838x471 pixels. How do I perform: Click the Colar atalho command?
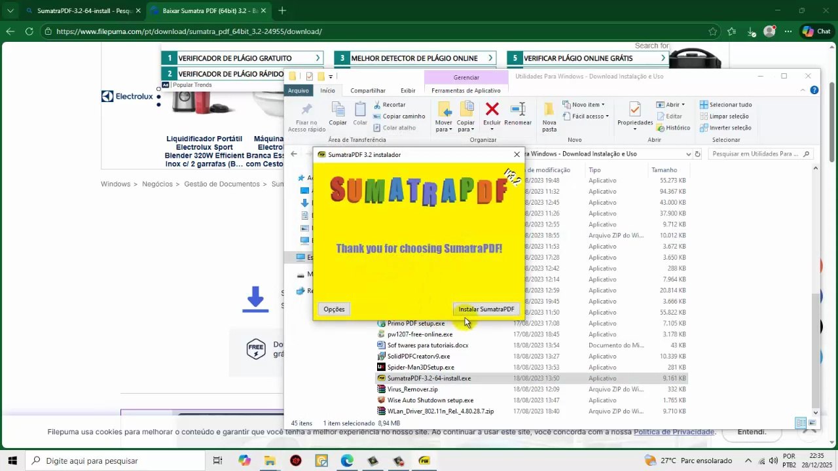pos(395,128)
